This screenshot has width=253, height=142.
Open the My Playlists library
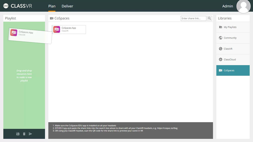[x=233, y=27]
